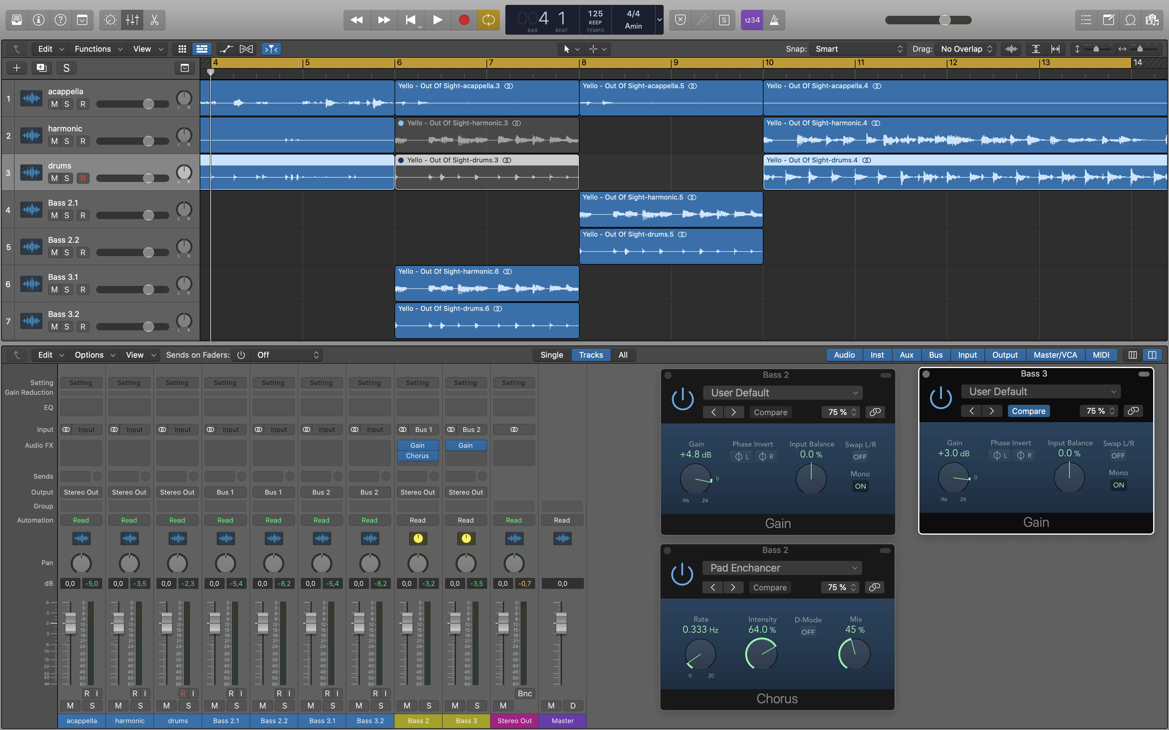Screen dimensions: 1169x730
Task: Click the Bnc button on Stereo Out
Action: click(x=525, y=693)
